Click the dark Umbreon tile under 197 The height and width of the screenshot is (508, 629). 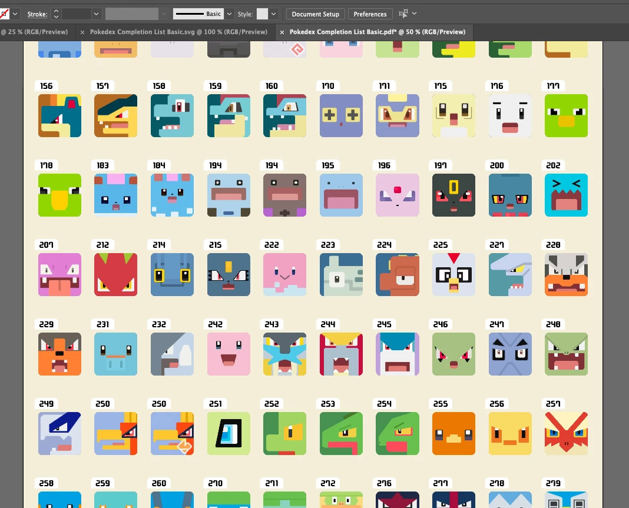click(453, 195)
